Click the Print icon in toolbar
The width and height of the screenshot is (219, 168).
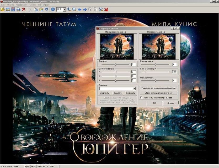18,9
